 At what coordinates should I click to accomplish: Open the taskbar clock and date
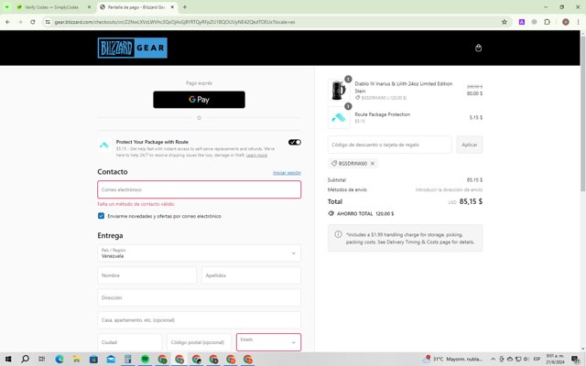pos(555,360)
